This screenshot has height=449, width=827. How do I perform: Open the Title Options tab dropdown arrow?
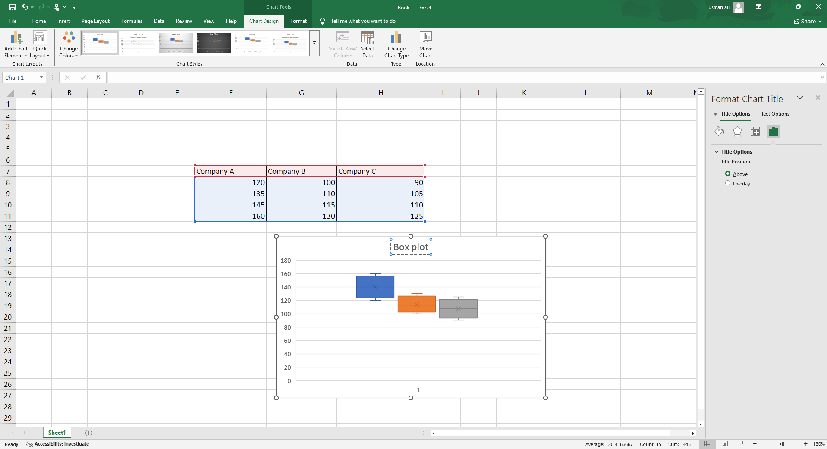tap(715, 114)
